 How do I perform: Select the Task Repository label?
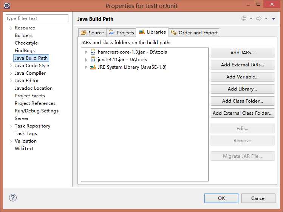click(x=32, y=126)
